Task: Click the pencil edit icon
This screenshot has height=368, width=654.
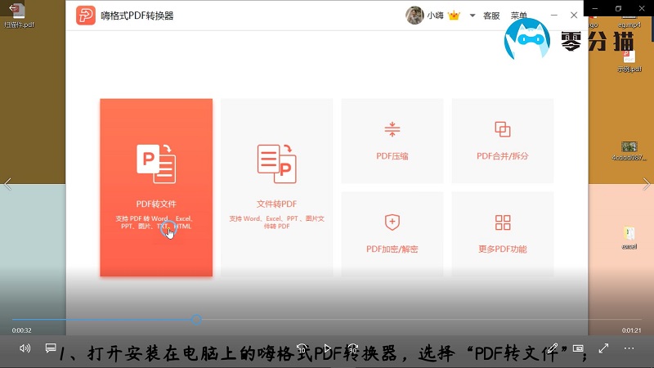Action: pyautogui.click(x=553, y=348)
